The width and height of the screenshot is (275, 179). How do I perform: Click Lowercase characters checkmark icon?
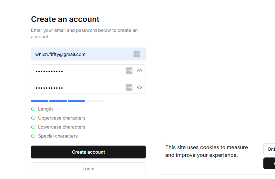click(33, 127)
